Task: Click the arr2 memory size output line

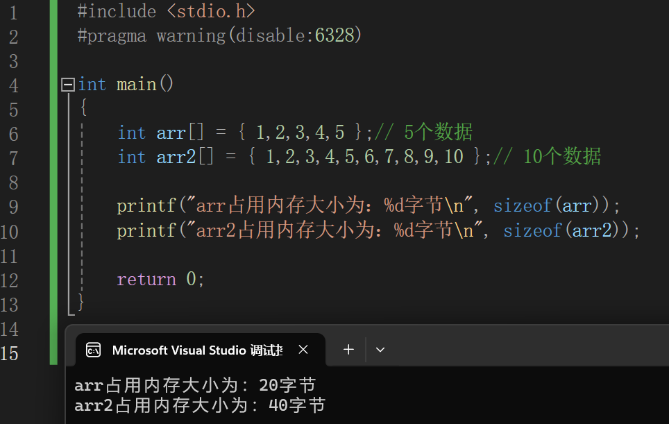Action: 198,405
